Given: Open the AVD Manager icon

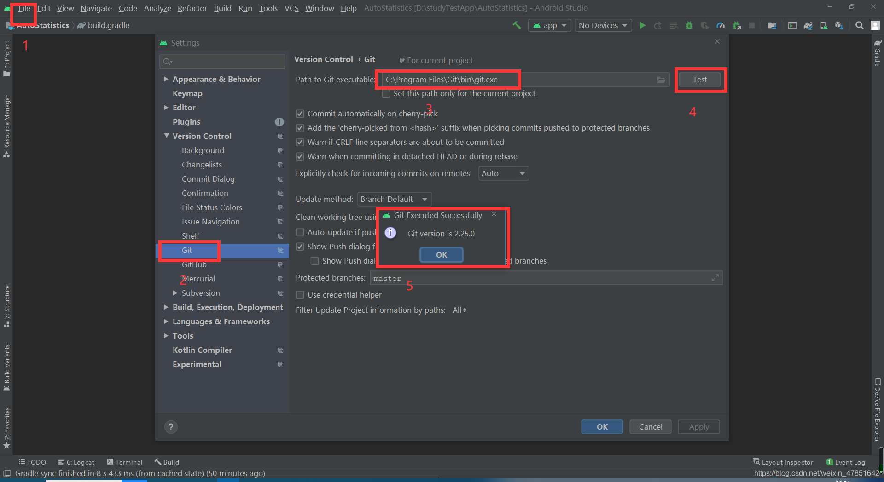Looking at the screenshot, I should click(824, 25).
